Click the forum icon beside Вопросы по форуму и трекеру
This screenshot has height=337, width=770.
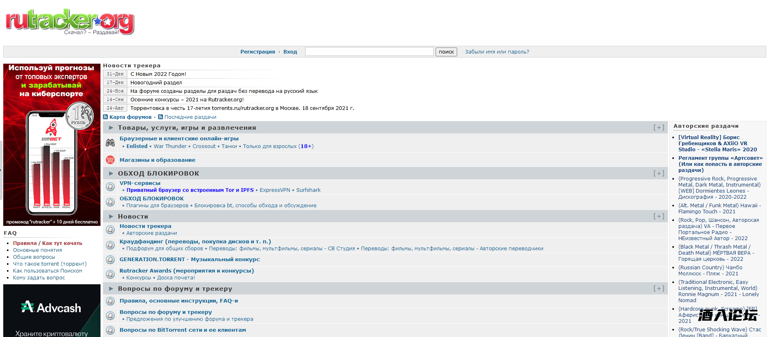point(110,316)
